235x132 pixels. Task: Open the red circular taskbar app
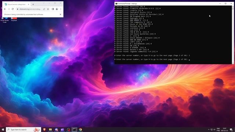(x=69, y=129)
